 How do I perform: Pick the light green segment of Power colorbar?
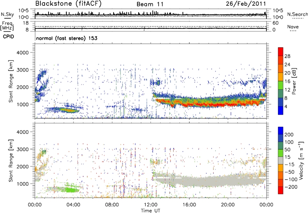(281, 85)
